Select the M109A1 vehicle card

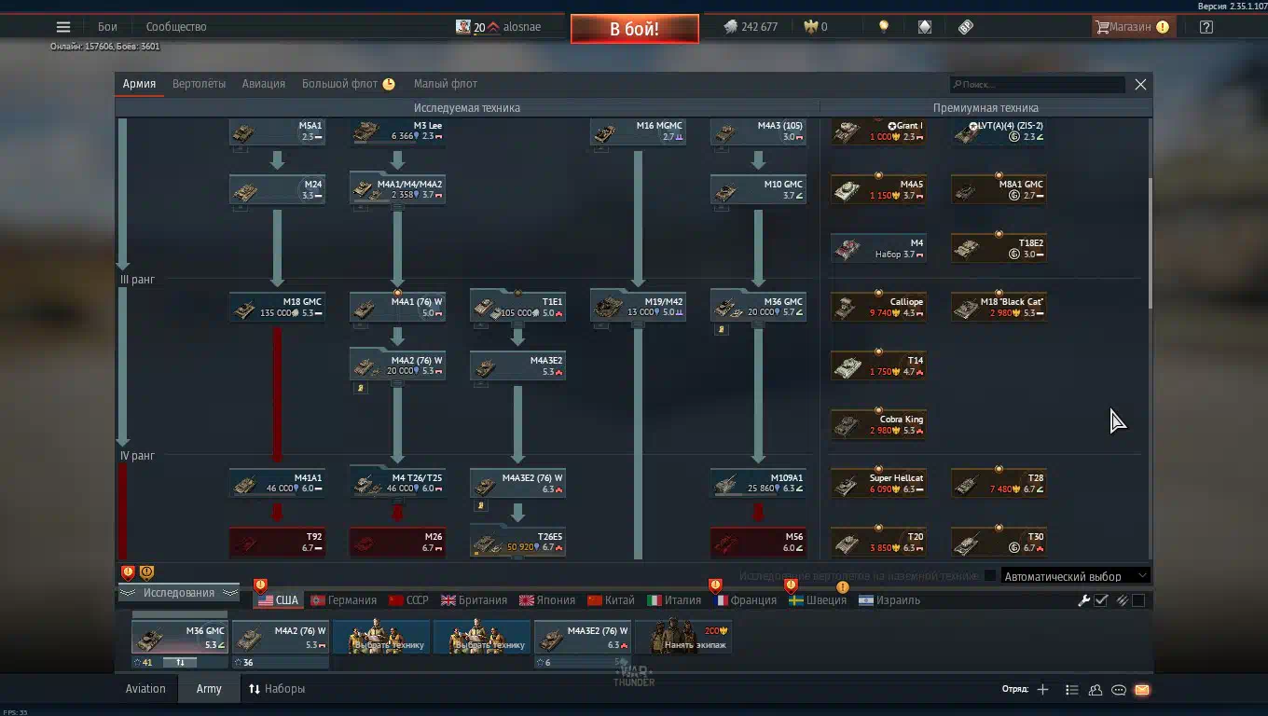758,484
